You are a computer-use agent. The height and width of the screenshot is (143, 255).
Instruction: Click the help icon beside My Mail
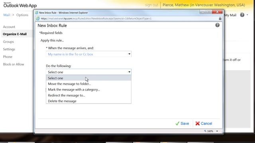pyautogui.click(x=242, y=15)
